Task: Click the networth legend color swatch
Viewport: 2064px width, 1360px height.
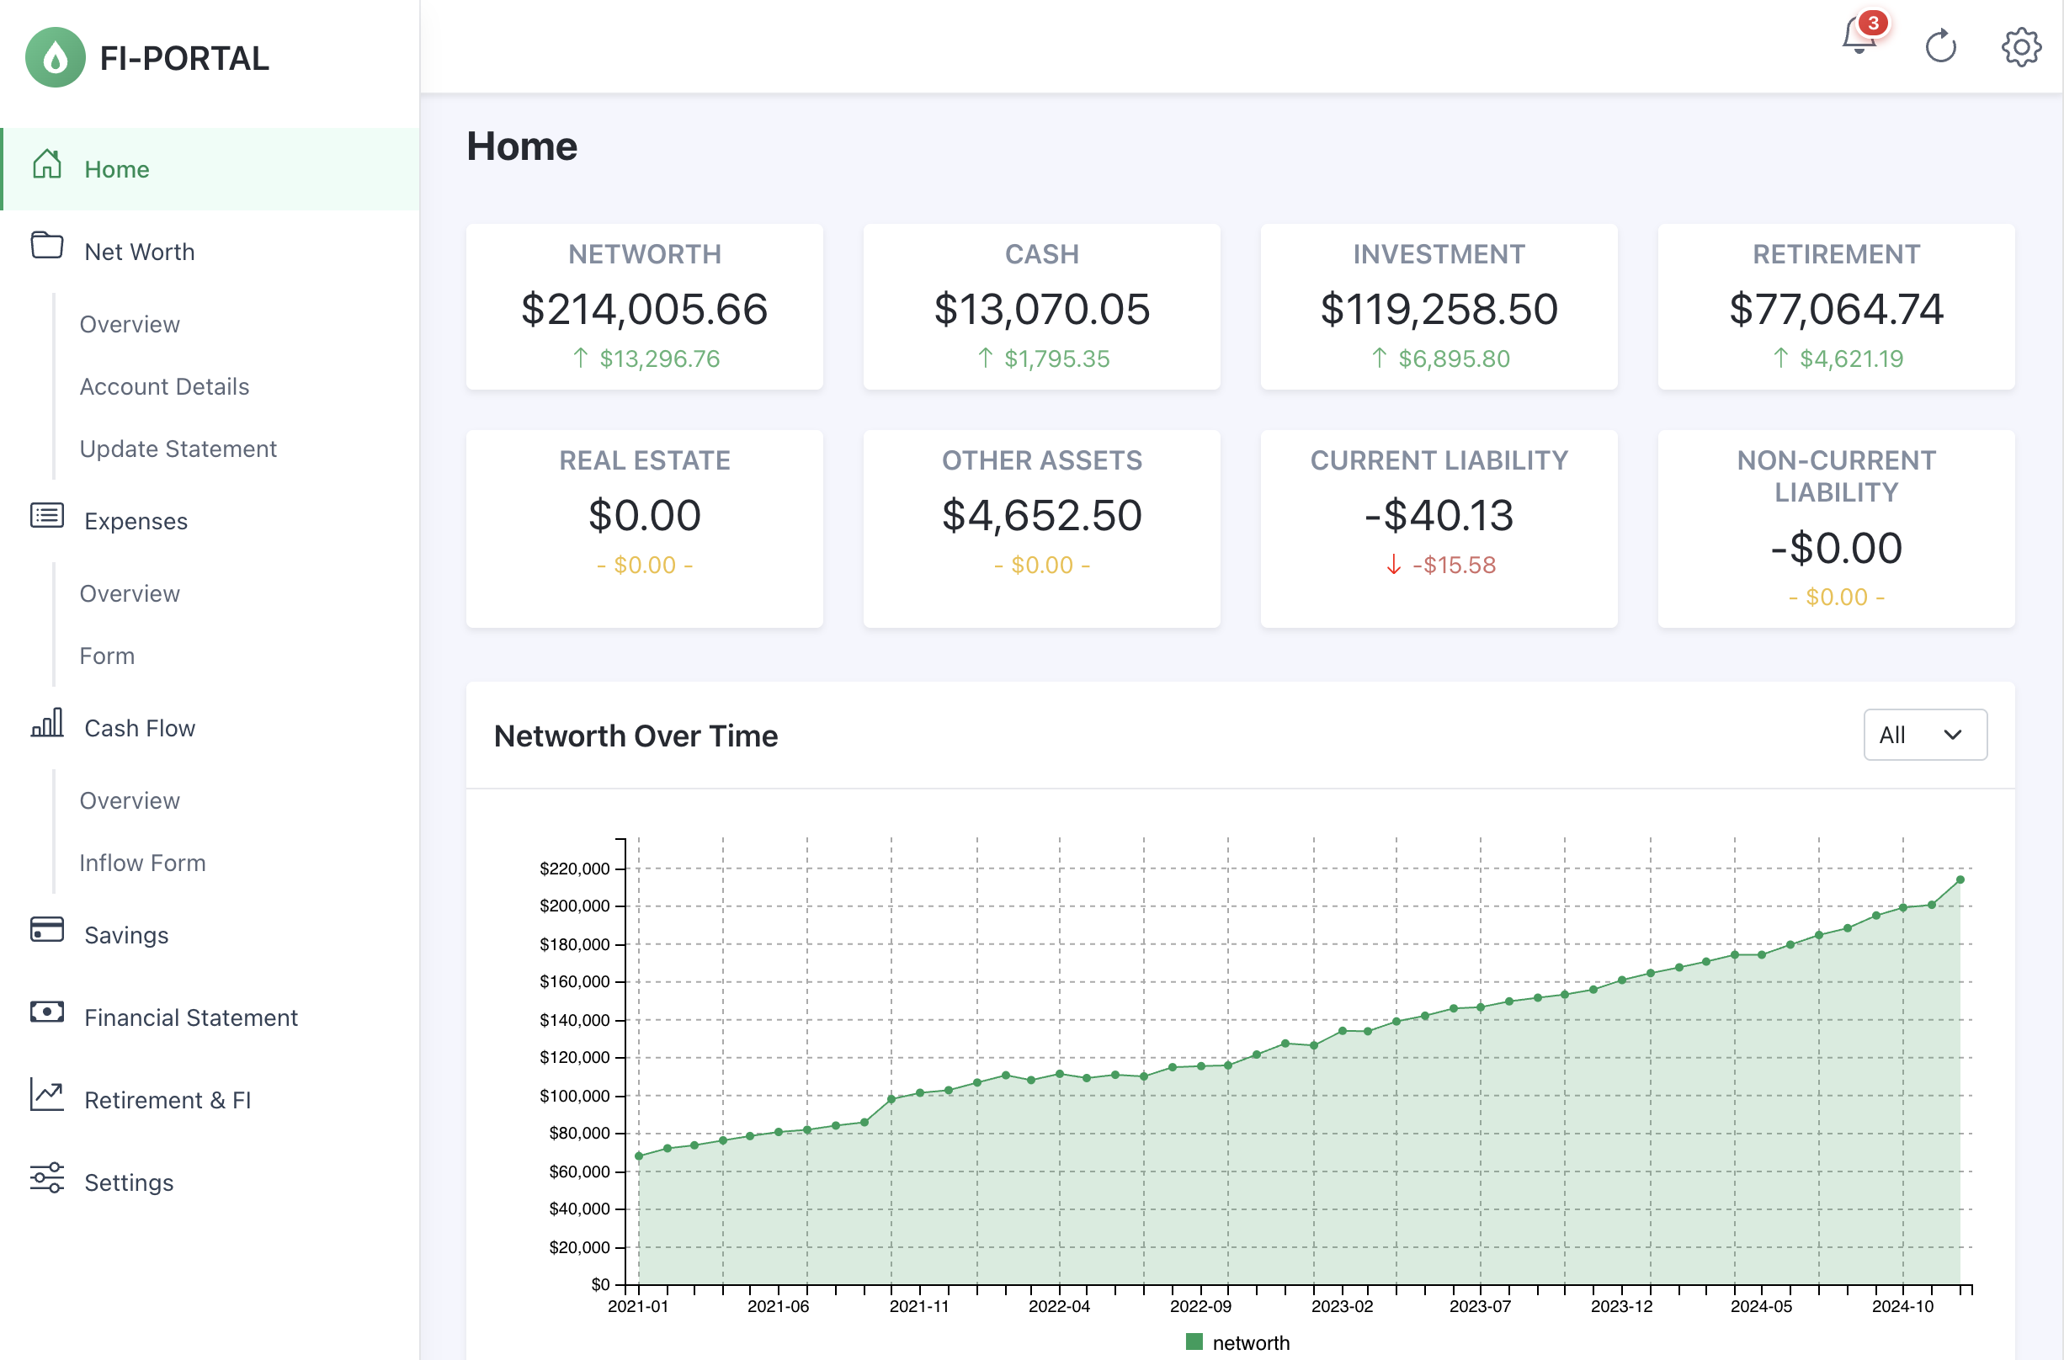Action: (1194, 1341)
